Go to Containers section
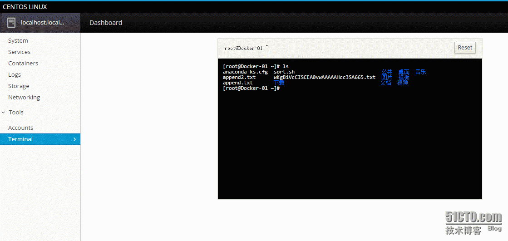The image size is (508, 241). pos(23,63)
